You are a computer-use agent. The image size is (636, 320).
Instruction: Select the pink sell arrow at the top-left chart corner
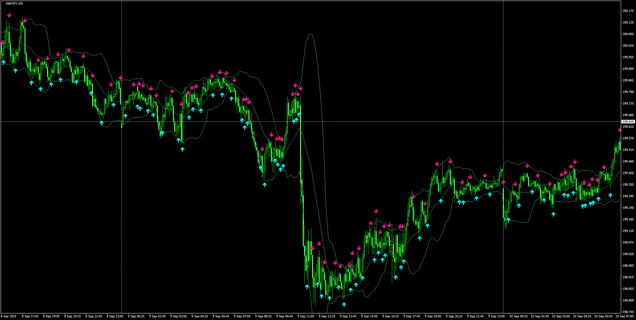point(9,15)
